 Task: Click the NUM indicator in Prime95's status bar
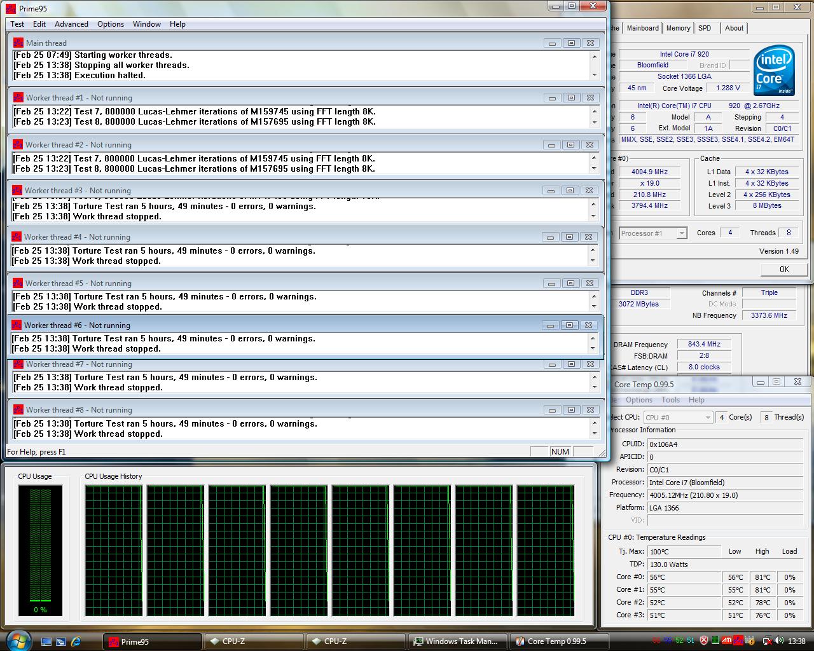pyautogui.click(x=560, y=452)
